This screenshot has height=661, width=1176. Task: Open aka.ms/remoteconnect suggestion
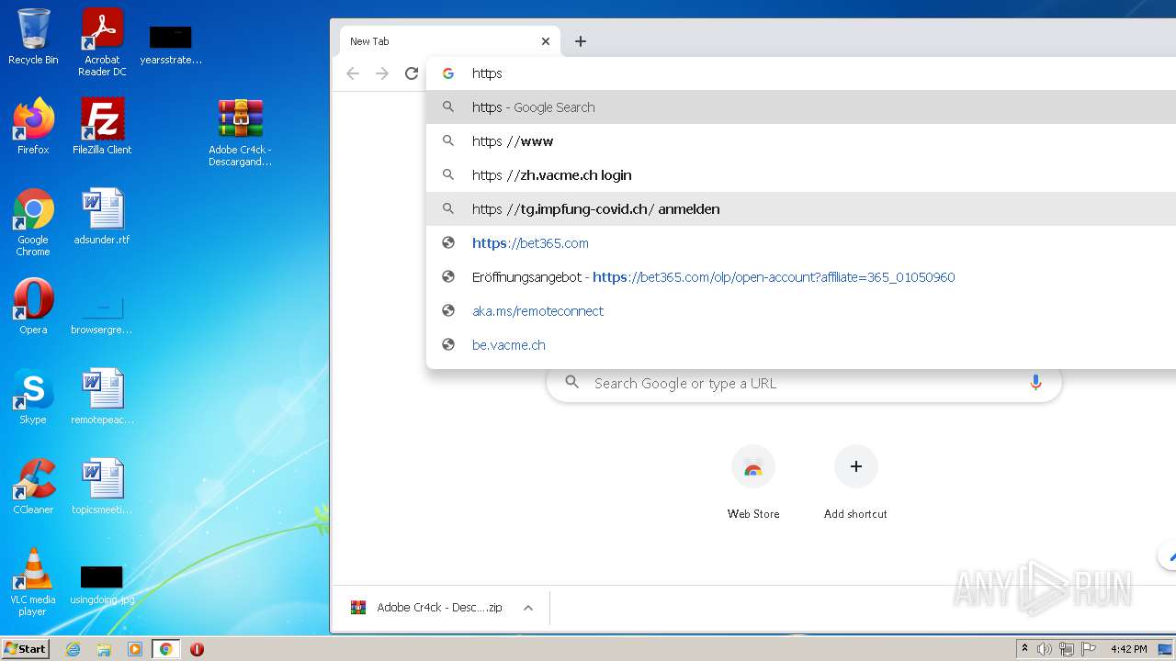click(801, 311)
